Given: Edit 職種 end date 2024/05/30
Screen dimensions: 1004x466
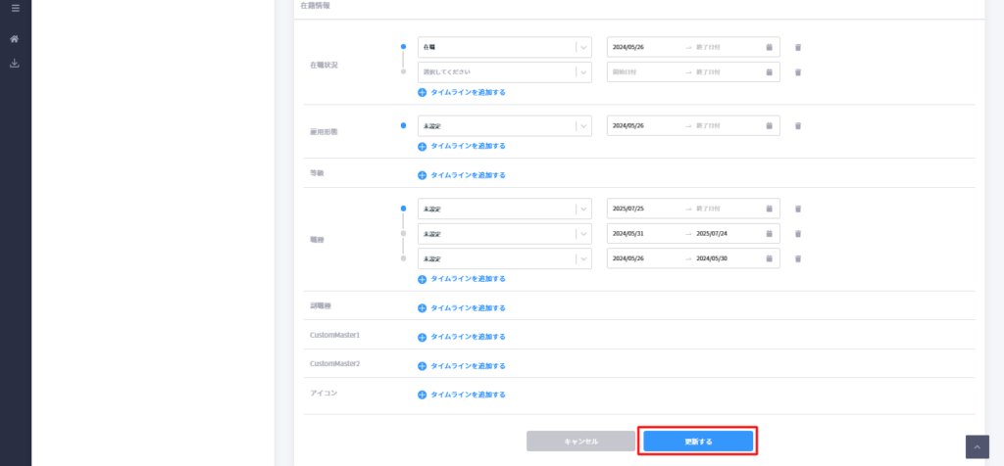Looking at the screenshot, I should coord(712,258).
